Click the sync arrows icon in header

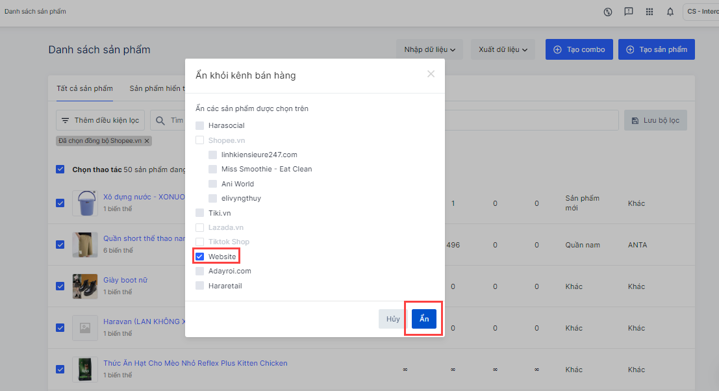point(608,12)
